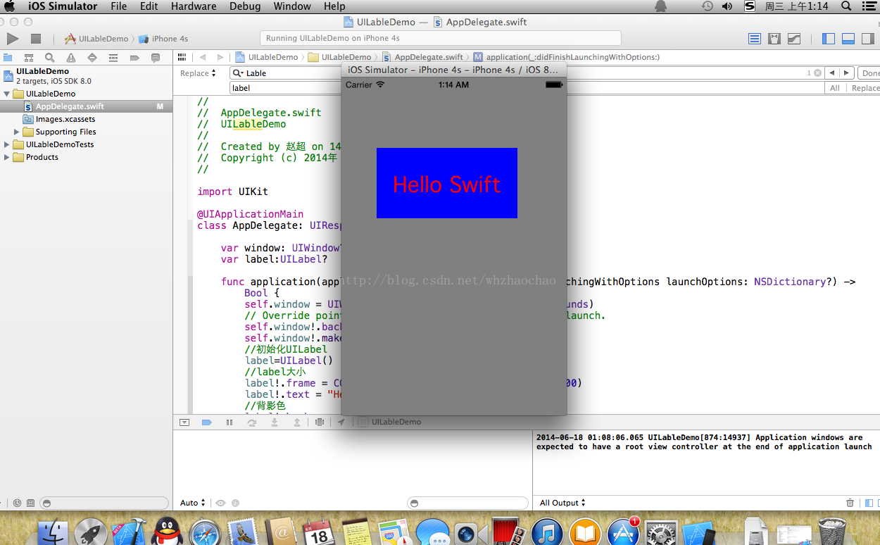Step into in the debug bar
The image size is (880, 545).
click(275, 422)
